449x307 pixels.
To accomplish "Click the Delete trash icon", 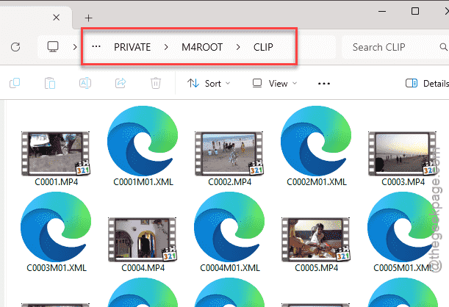I will point(156,83).
